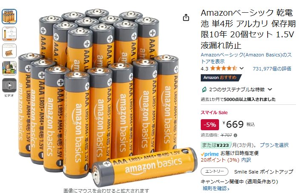Select the third thumbnail showing box packaging
Screen dimensions: 299x193
point(9,51)
